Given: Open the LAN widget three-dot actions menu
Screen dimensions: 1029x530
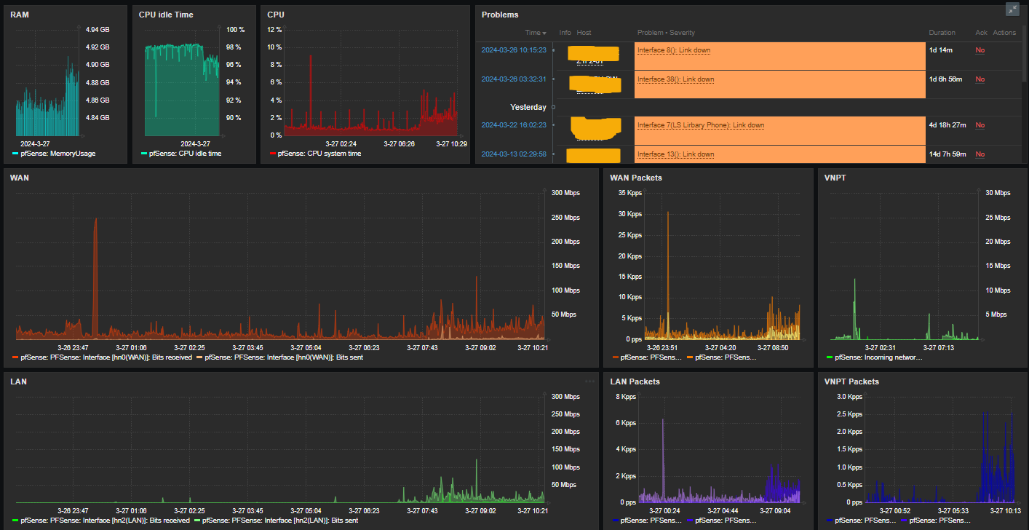Looking at the screenshot, I should [x=589, y=381].
